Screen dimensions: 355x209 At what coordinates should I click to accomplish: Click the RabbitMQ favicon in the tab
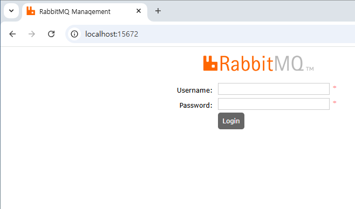(x=31, y=11)
